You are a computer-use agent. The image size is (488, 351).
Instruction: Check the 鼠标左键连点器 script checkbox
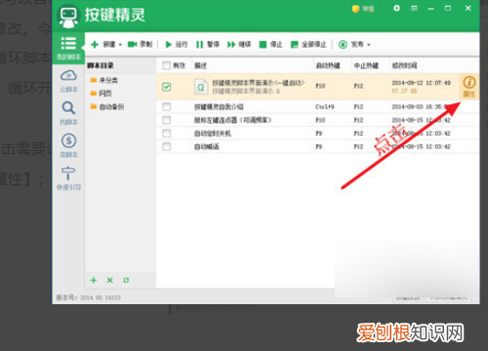[x=166, y=120]
